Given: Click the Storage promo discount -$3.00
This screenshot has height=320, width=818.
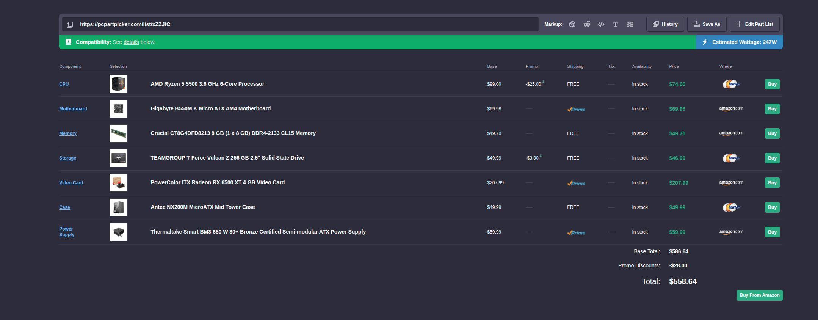Looking at the screenshot, I should tap(532, 158).
